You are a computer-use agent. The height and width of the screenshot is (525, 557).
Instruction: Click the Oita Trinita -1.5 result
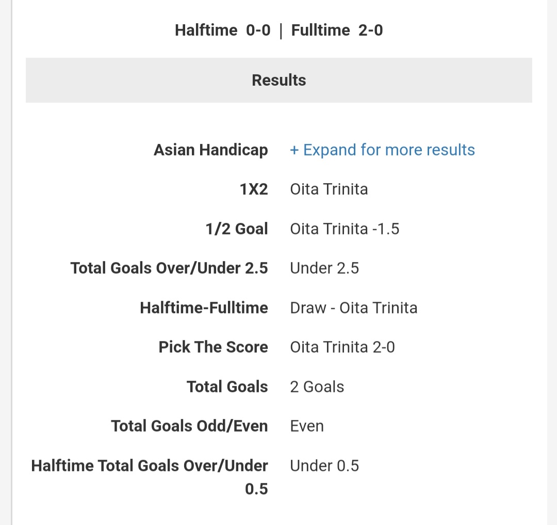point(345,229)
